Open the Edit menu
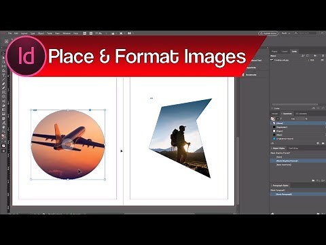 click(16, 33)
